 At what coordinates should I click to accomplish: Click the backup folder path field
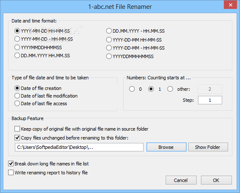point(79,147)
